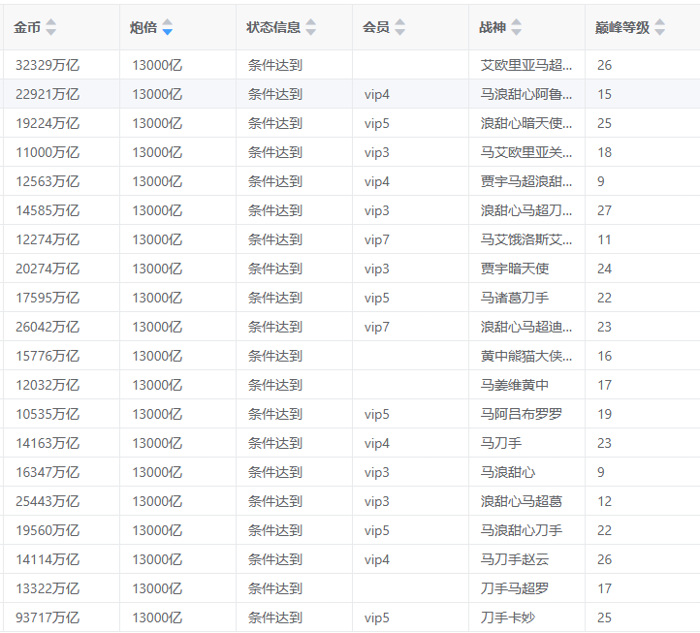Select the 黄中熊猫大侠 truncated cell
700x633 pixels.
[526, 356]
